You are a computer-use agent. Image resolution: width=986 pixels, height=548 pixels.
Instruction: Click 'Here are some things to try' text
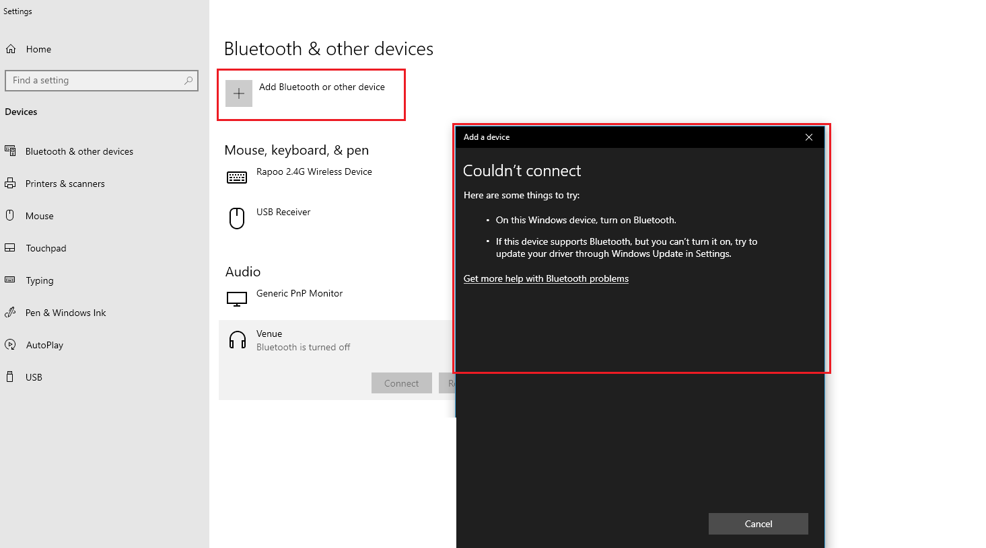522,195
